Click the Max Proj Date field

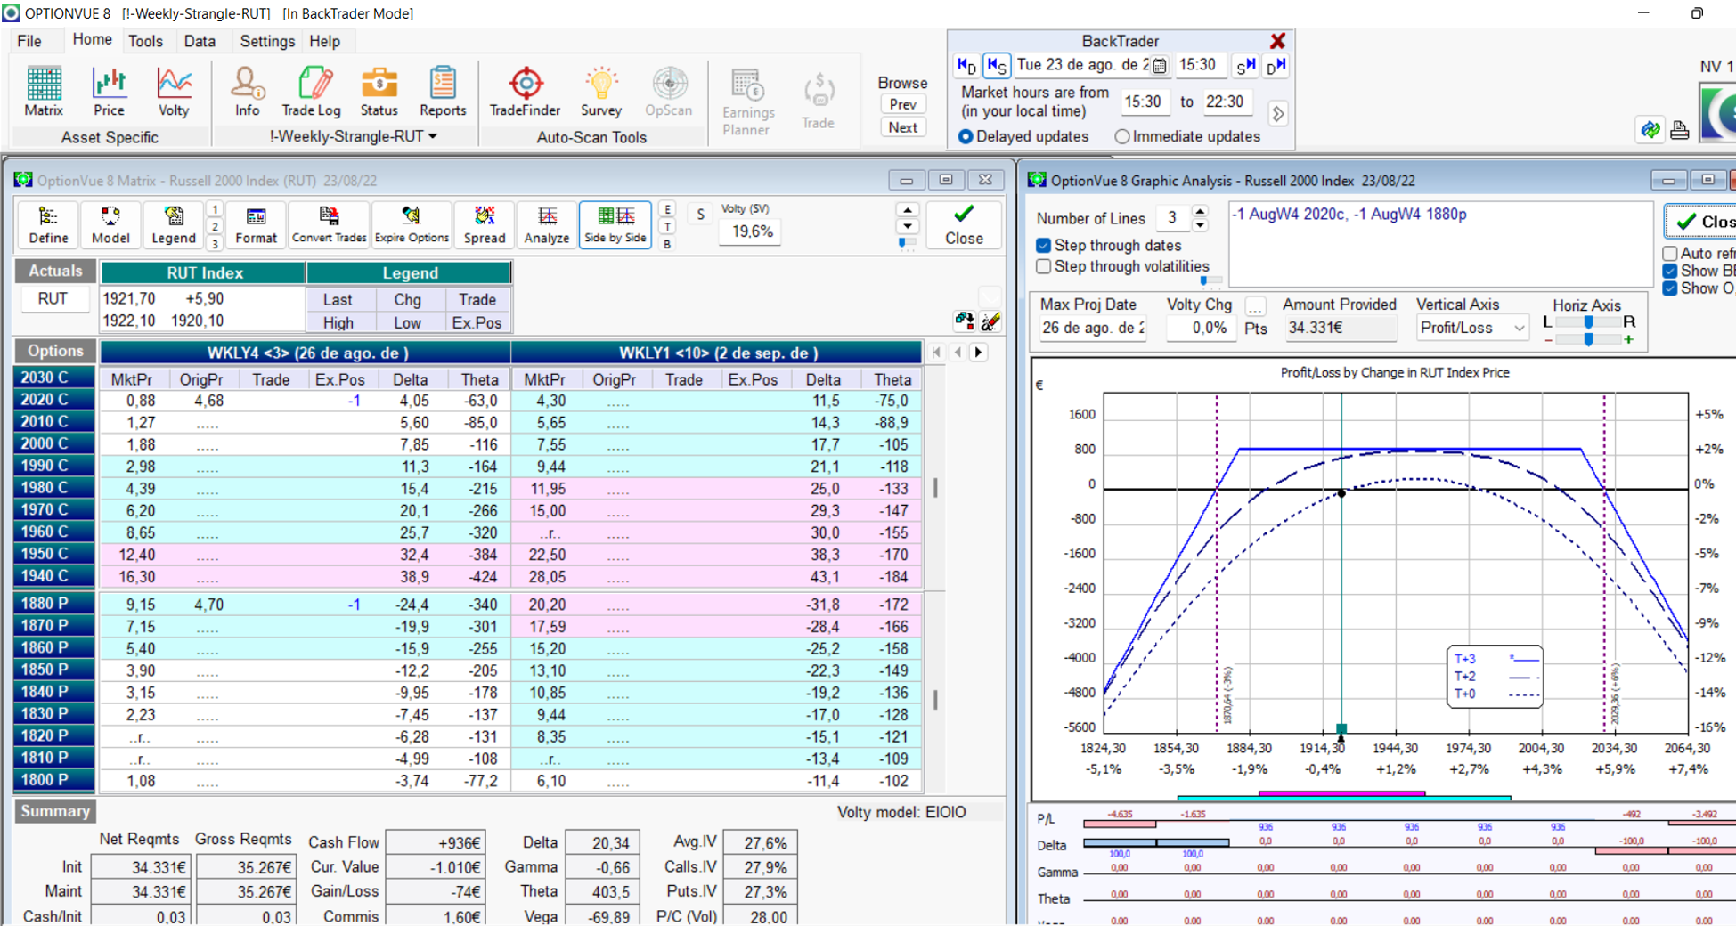pos(1094,328)
